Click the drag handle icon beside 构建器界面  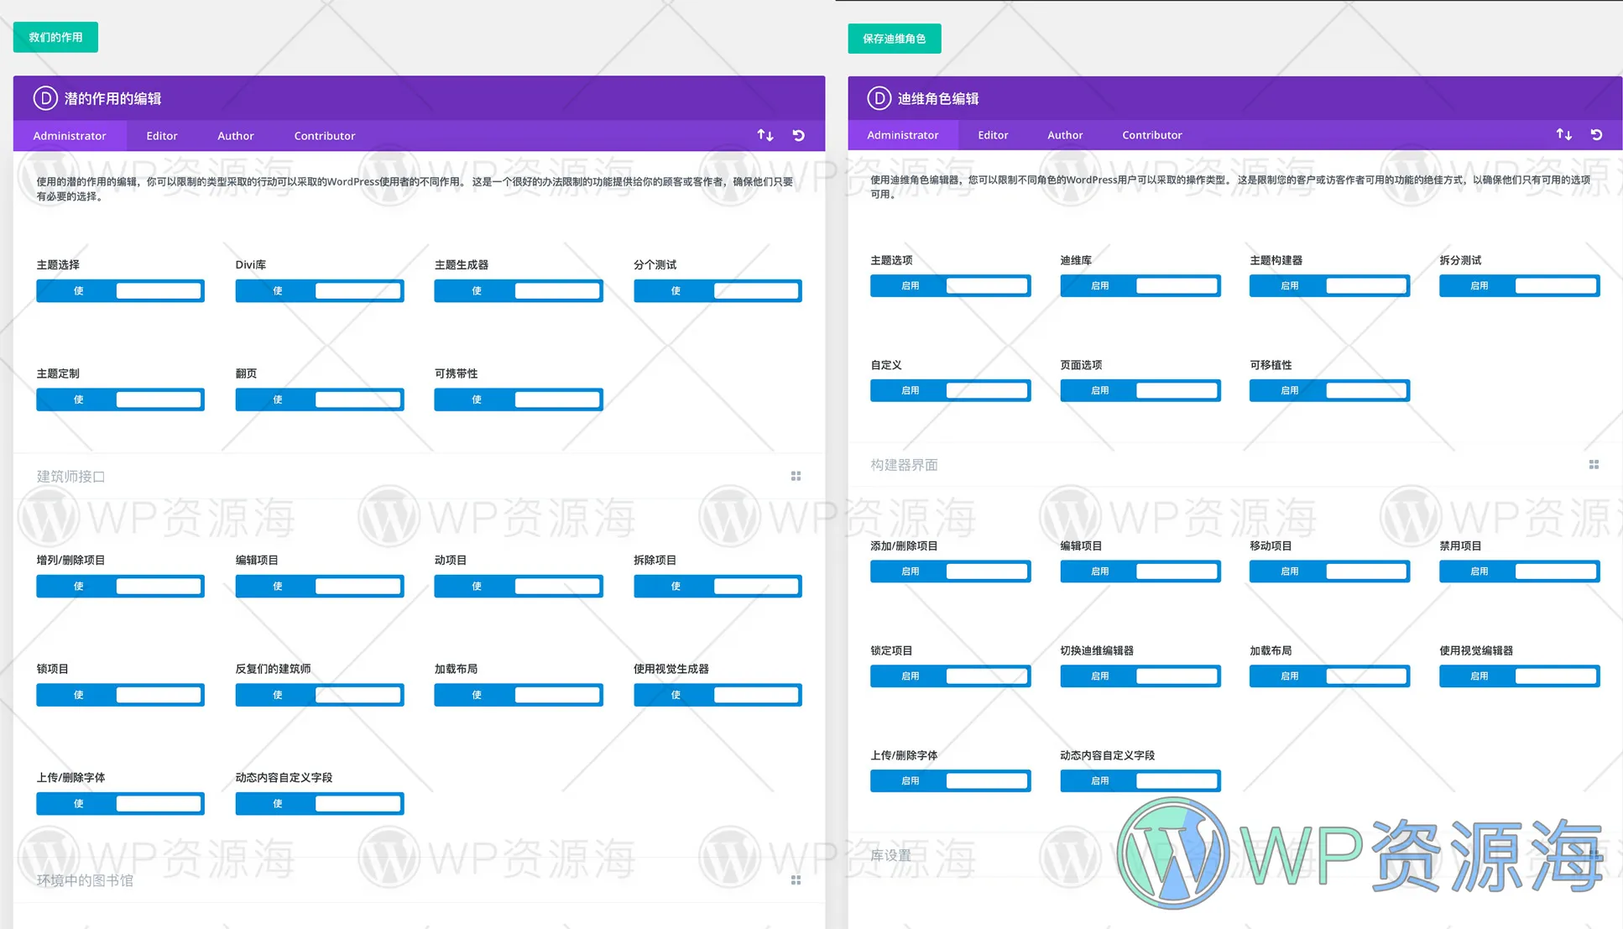(1594, 464)
